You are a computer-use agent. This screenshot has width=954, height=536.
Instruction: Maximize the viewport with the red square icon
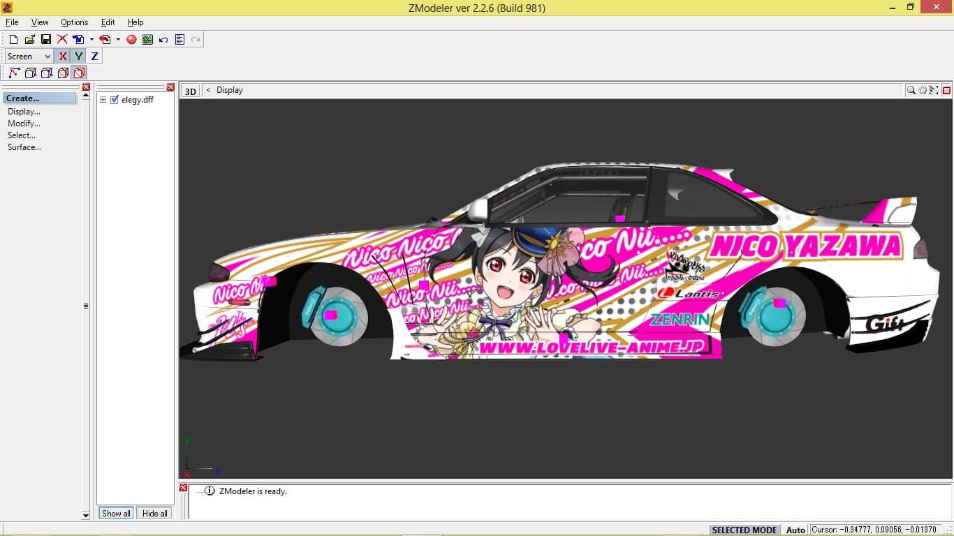point(947,90)
